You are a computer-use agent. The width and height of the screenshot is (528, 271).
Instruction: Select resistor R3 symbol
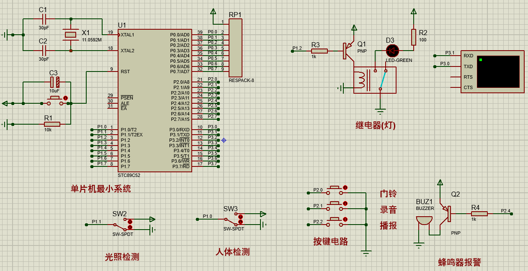click(319, 51)
